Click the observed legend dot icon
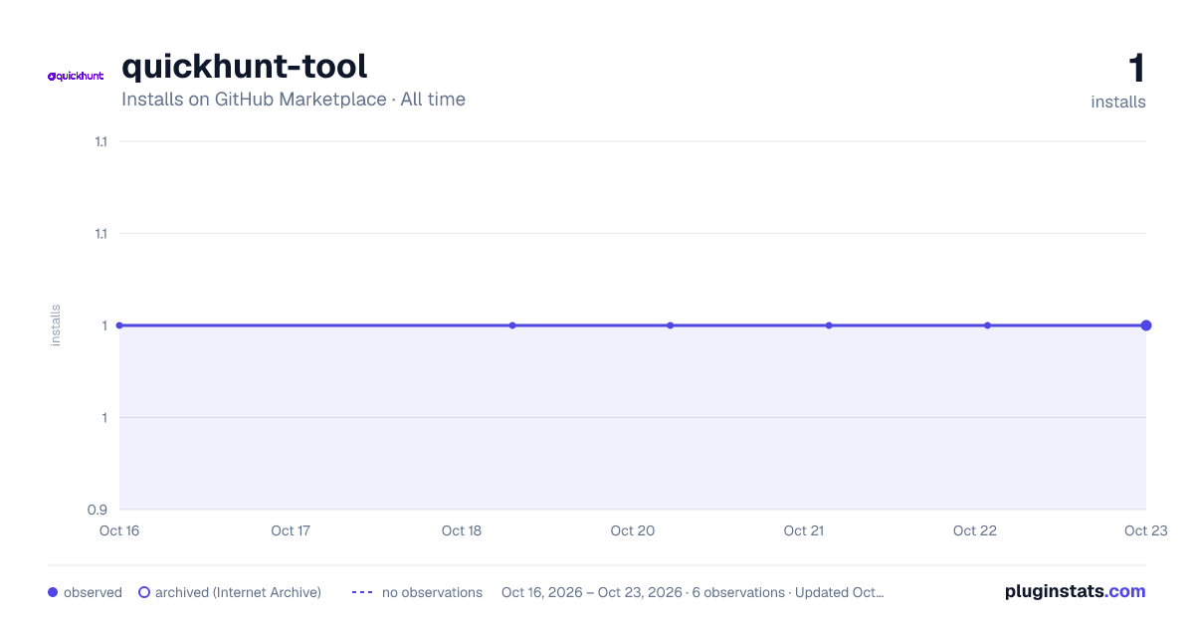This screenshot has width=1194, height=627. point(53,592)
